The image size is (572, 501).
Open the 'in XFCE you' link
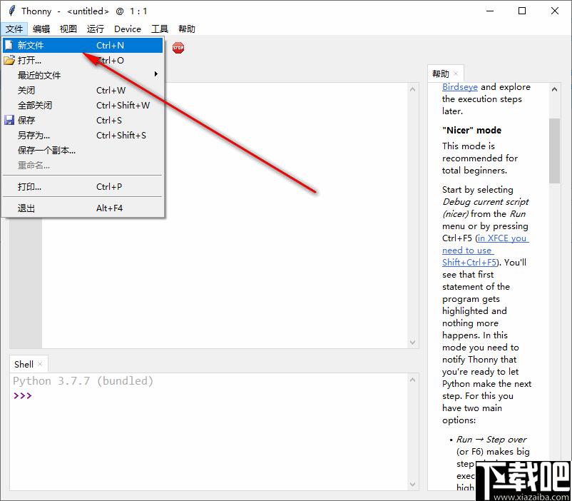pos(503,238)
